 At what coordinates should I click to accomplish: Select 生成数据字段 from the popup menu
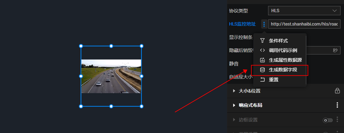280,70
